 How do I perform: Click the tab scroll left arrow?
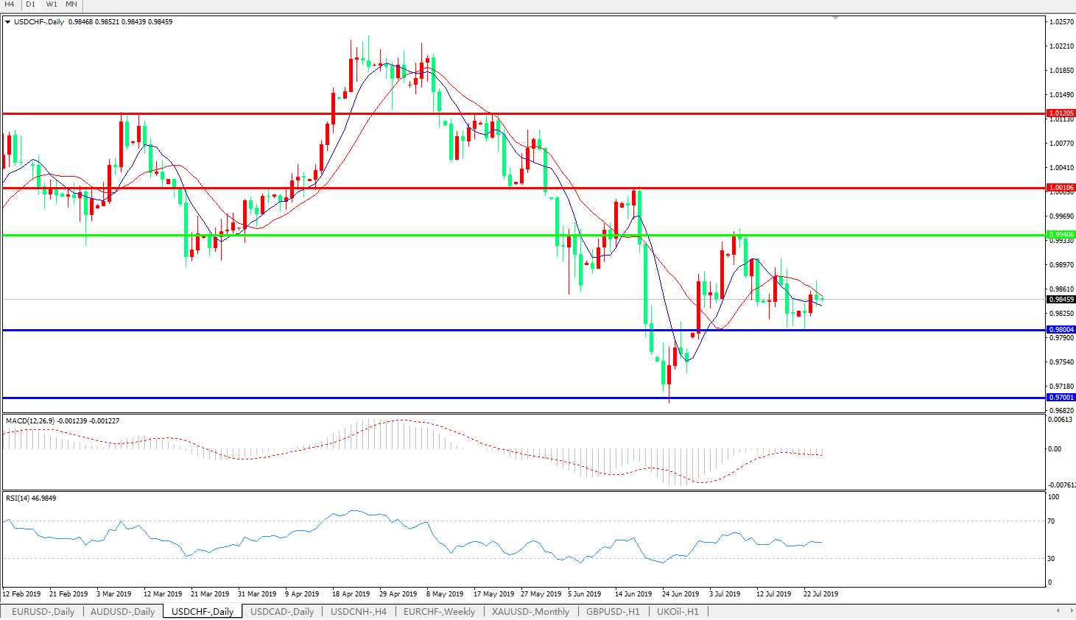1058,610
